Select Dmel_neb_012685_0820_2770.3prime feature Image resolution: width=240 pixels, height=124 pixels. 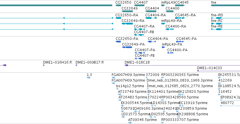tap(148, 89)
